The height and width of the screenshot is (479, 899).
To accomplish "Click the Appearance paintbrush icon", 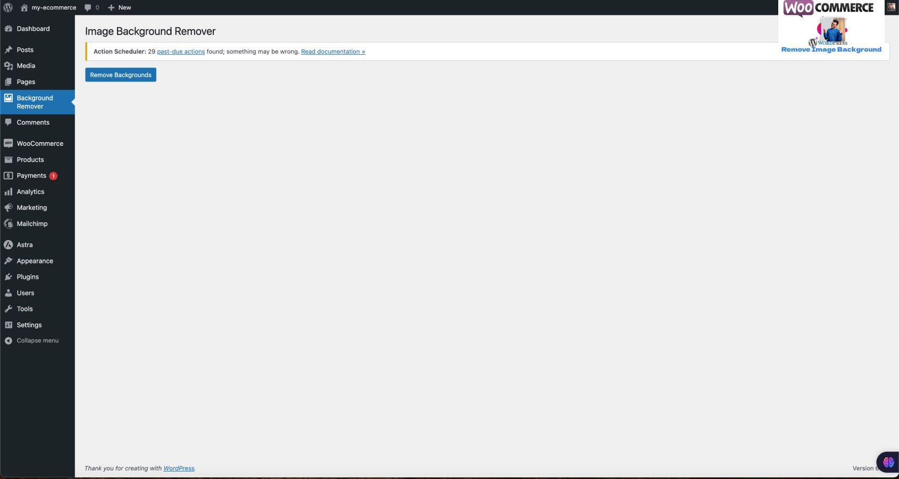I will point(9,261).
